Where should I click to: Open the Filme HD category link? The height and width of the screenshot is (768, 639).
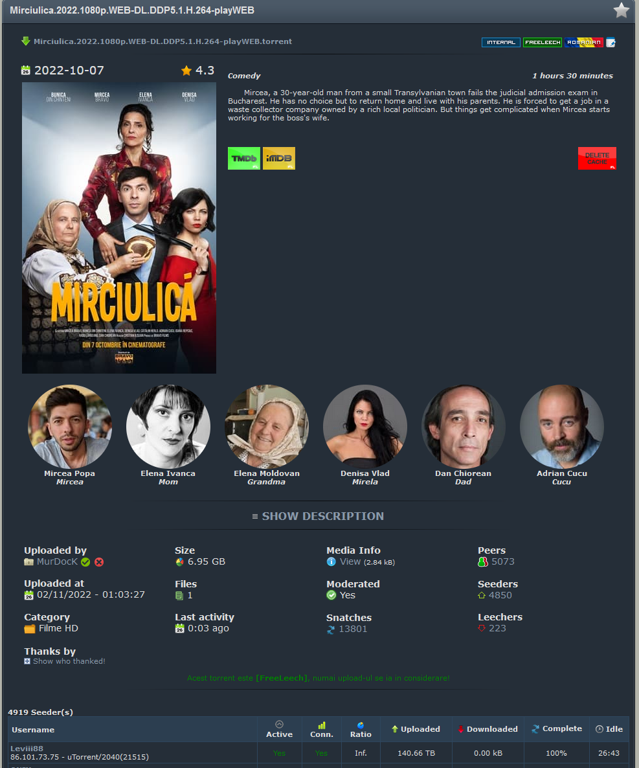point(58,628)
